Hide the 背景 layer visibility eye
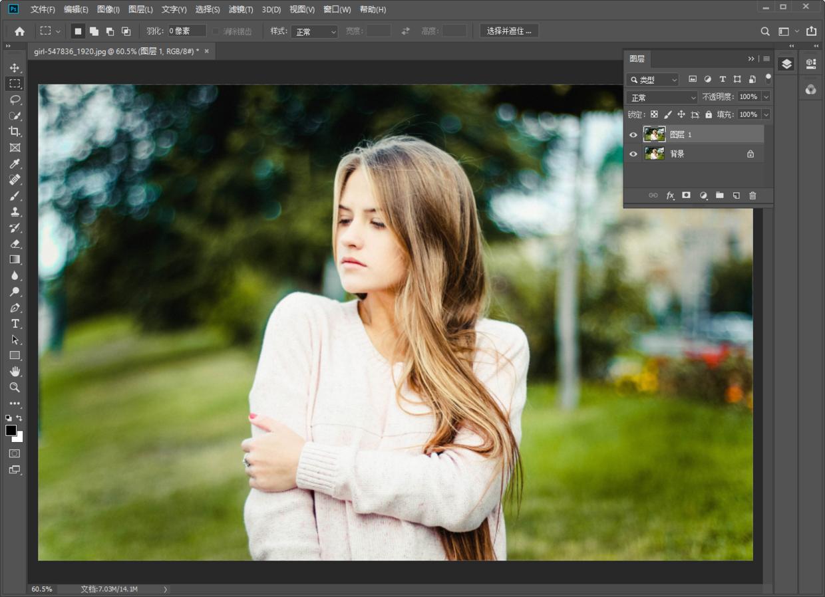Viewport: 825px width, 597px height. click(x=633, y=154)
